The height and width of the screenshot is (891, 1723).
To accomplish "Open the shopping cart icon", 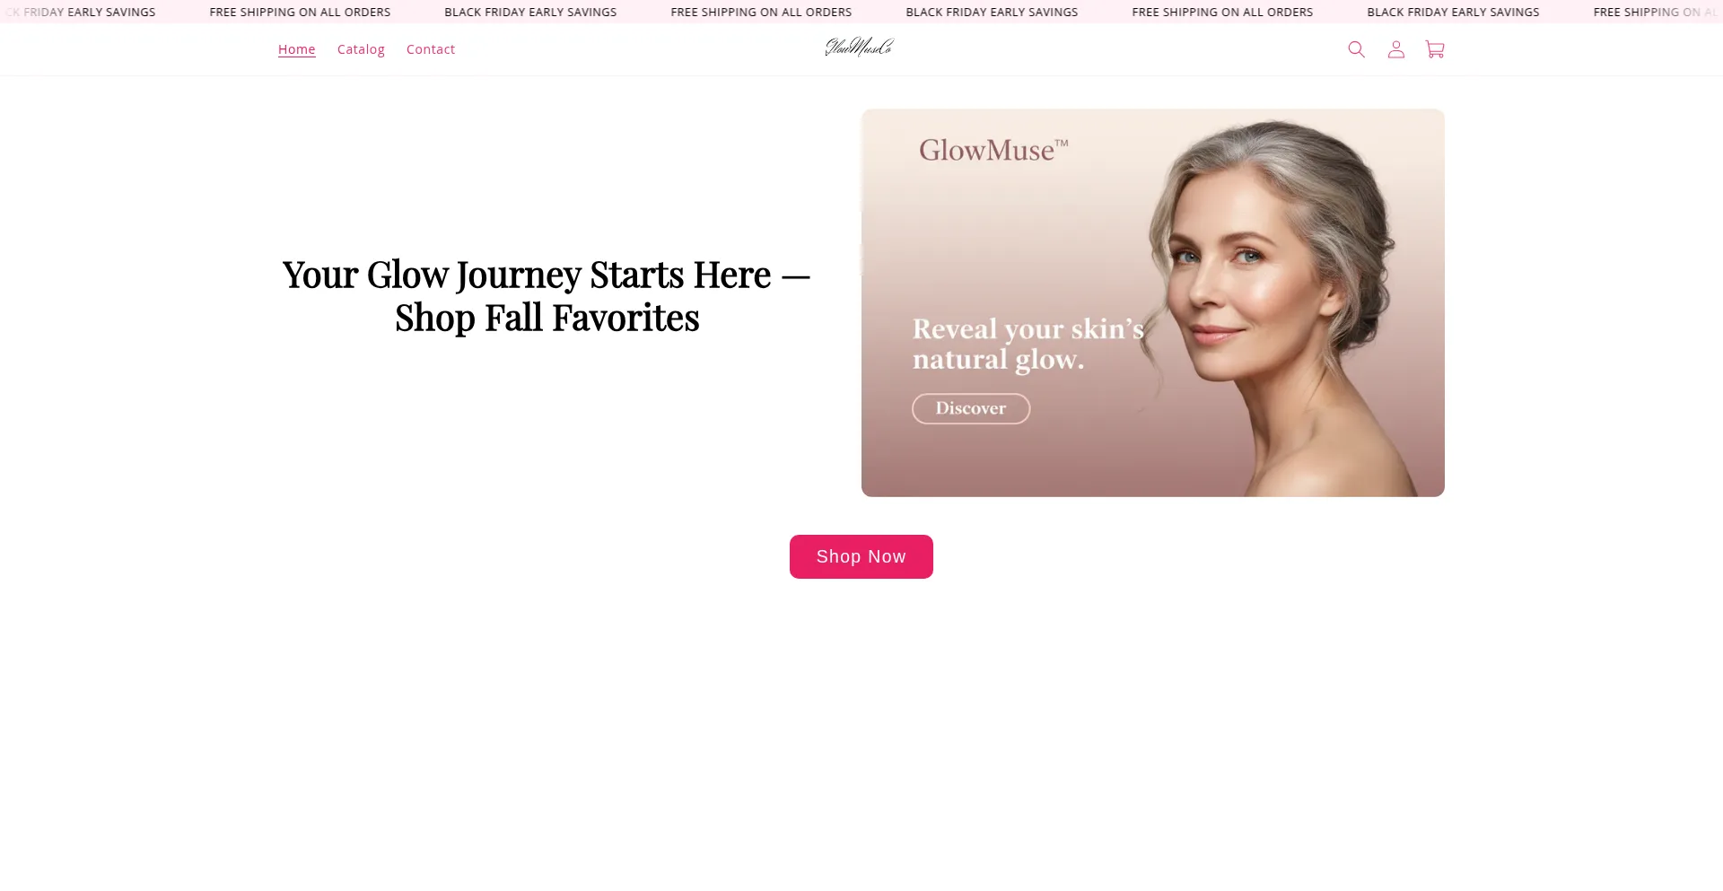I will (1435, 49).
